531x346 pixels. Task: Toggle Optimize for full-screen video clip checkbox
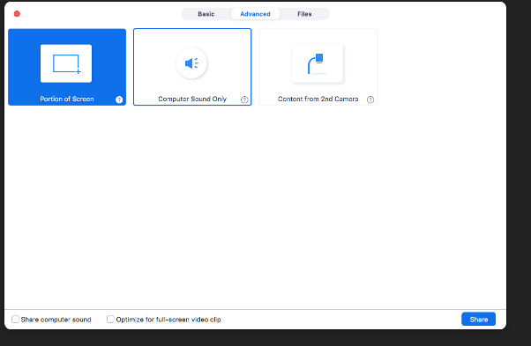coord(110,320)
